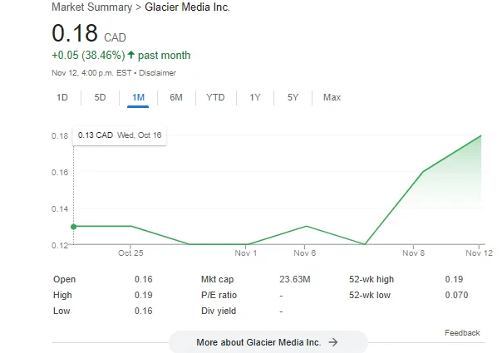Click More about Glacier Media Inc. button
The image size is (502, 353).
coord(268,342)
